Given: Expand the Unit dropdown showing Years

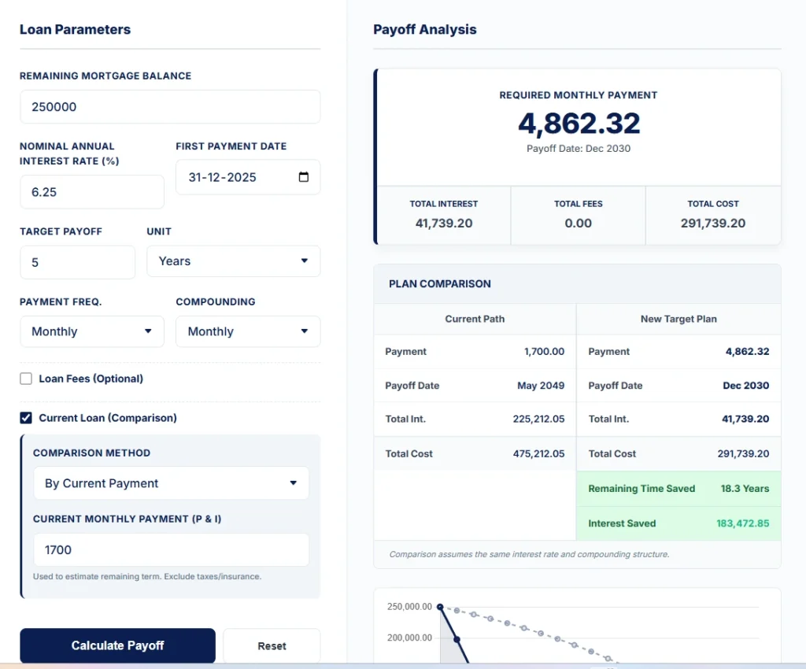Looking at the screenshot, I should 232,261.
